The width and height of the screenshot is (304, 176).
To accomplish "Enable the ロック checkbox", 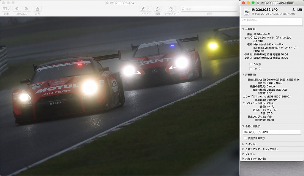I will tap(251, 69).
